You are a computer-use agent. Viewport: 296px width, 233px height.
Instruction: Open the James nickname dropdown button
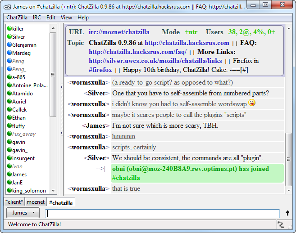tap(23, 213)
